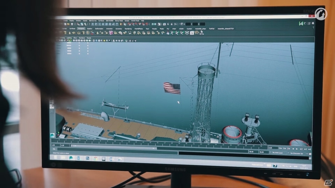Open the Create menu
This screenshot has width=335, height=188.
[x=66, y=21]
